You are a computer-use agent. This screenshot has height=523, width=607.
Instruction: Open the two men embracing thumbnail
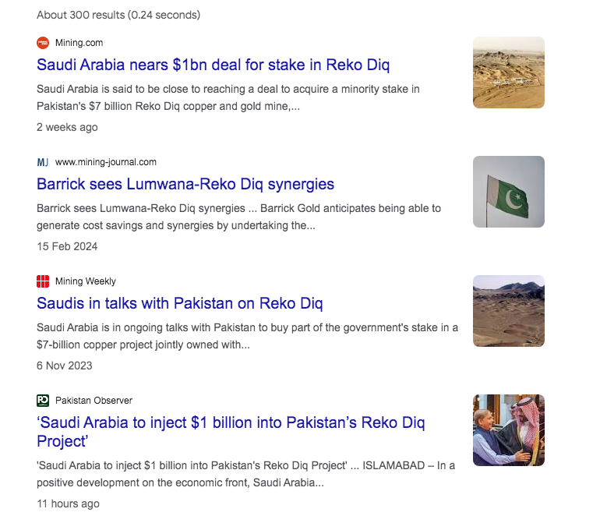coord(509,430)
